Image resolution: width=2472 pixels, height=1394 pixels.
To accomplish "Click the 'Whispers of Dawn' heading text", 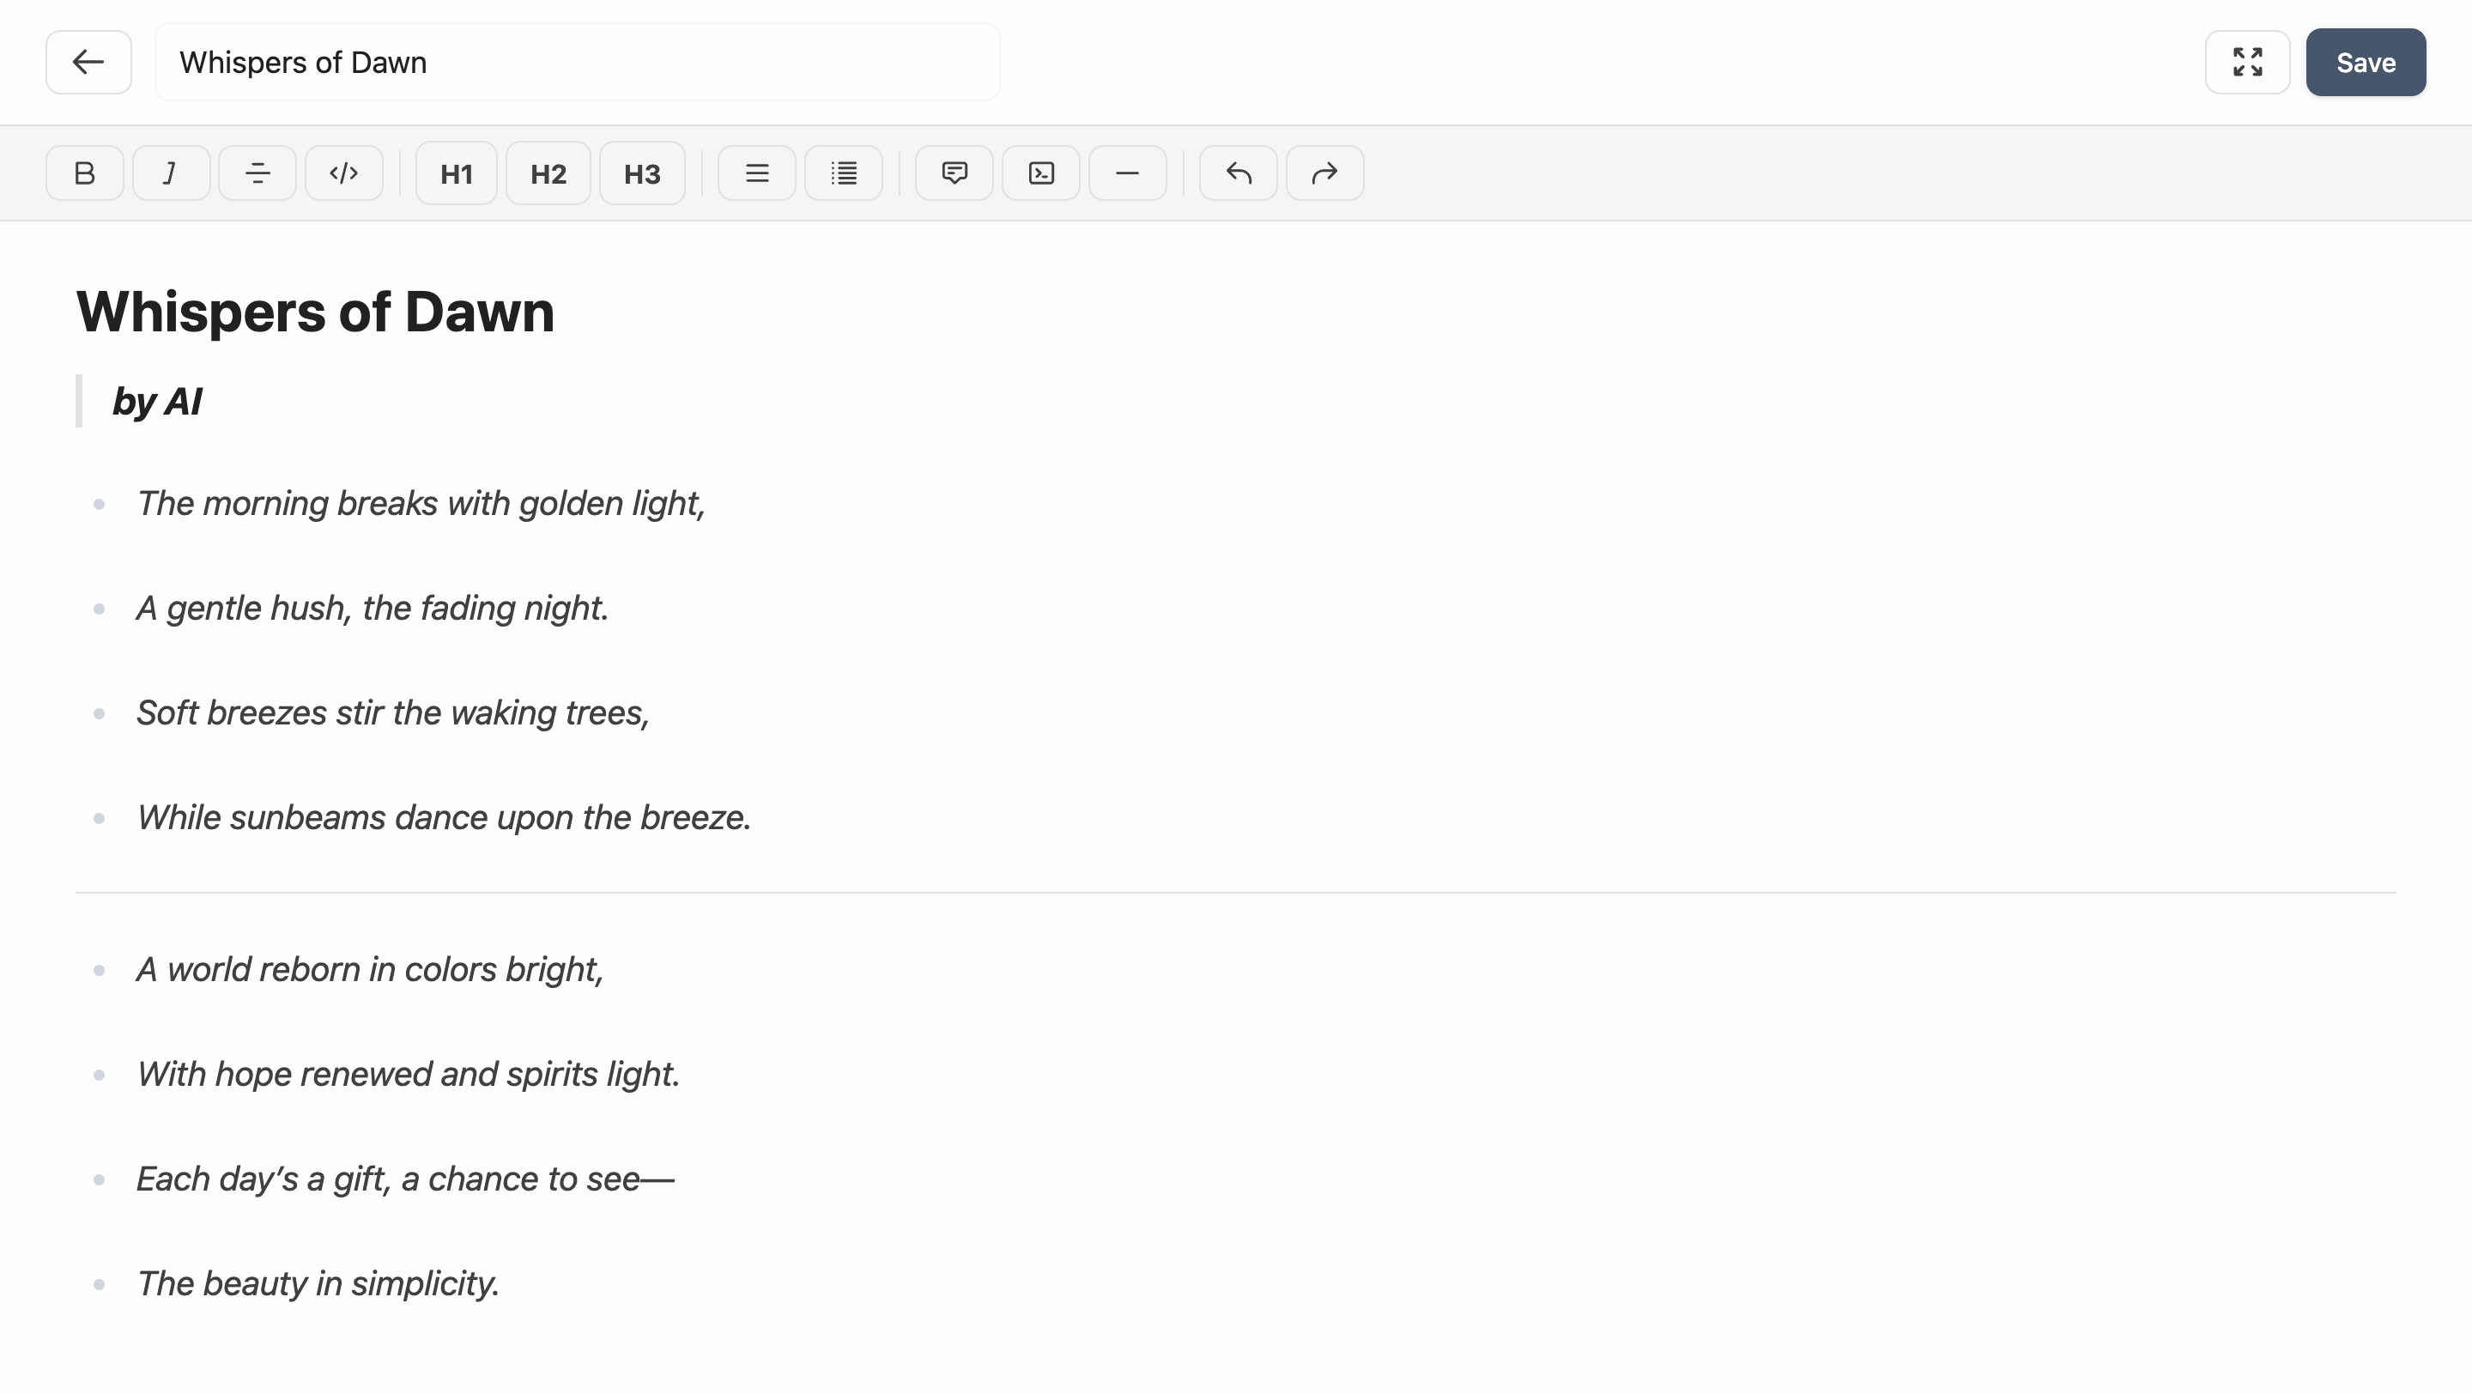I will click(315, 310).
